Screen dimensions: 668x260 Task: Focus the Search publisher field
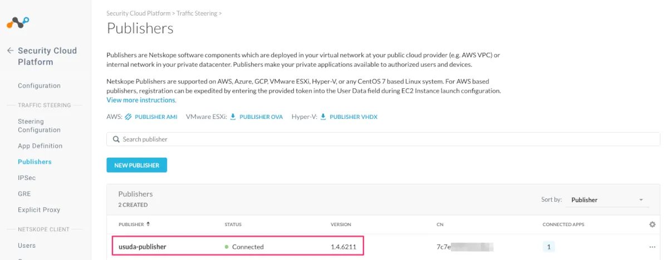point(384,139)
